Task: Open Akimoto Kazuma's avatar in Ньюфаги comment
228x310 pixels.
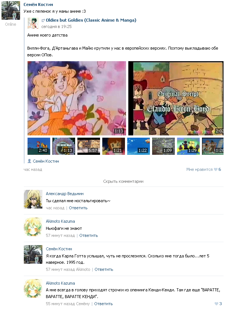Action: tap(33, 227)
